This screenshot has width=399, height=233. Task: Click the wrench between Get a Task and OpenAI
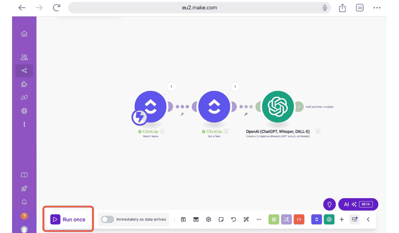[x=246, y=114]
